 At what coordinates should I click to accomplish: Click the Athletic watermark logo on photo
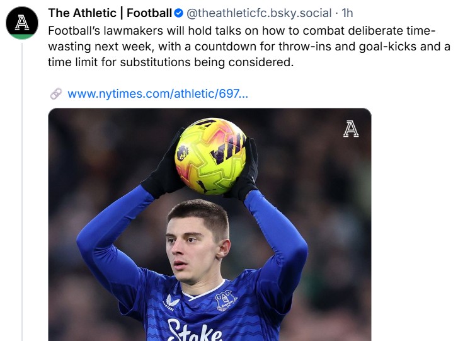point(351,129)
